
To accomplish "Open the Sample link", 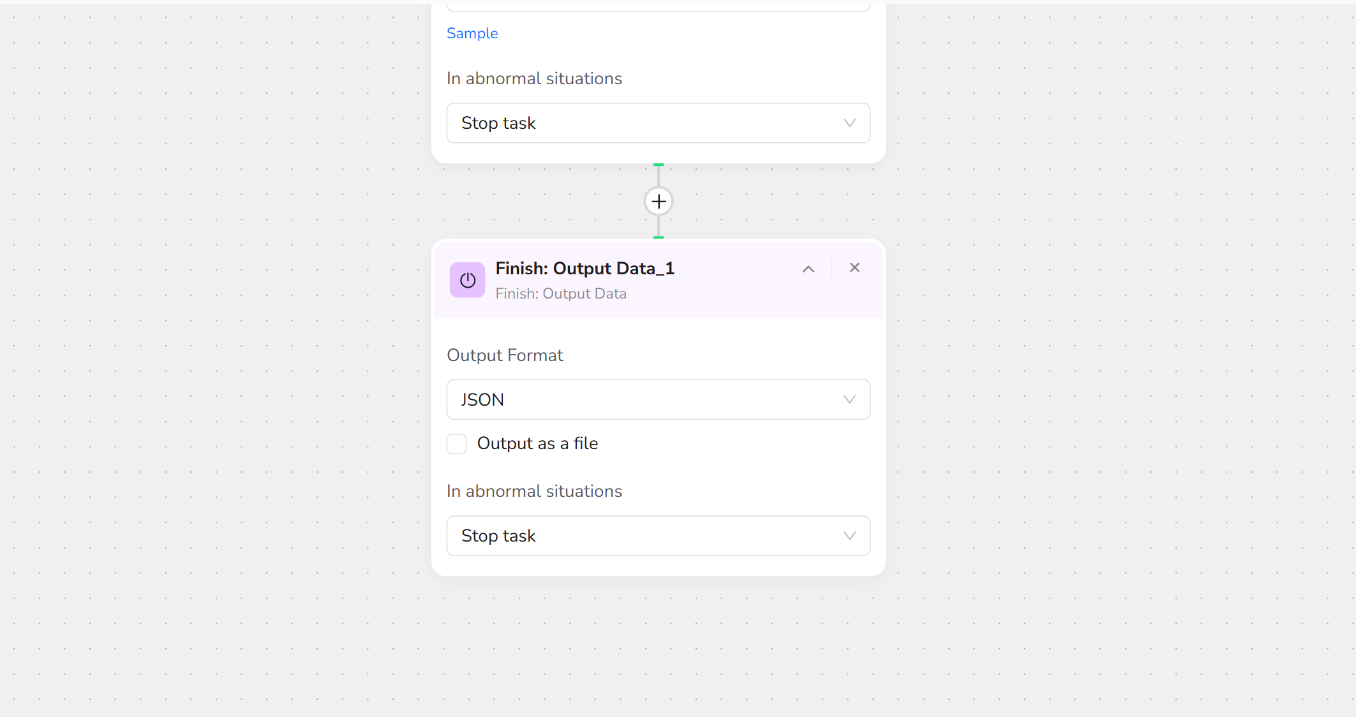I will coord(472,33).
